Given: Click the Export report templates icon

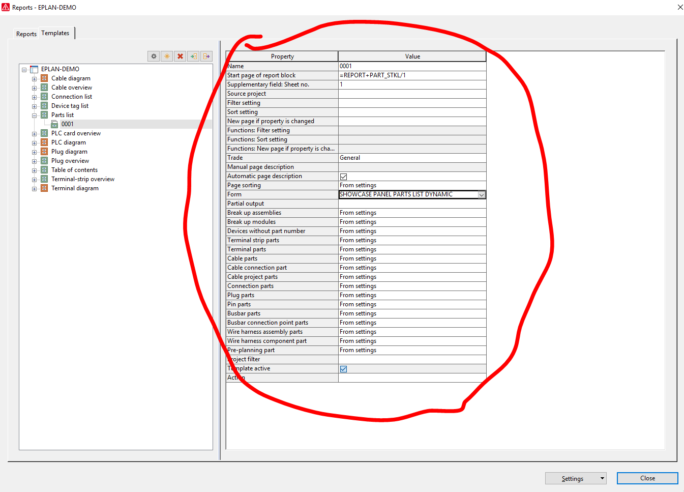Looking at the screenshot, I should (206, 56).
